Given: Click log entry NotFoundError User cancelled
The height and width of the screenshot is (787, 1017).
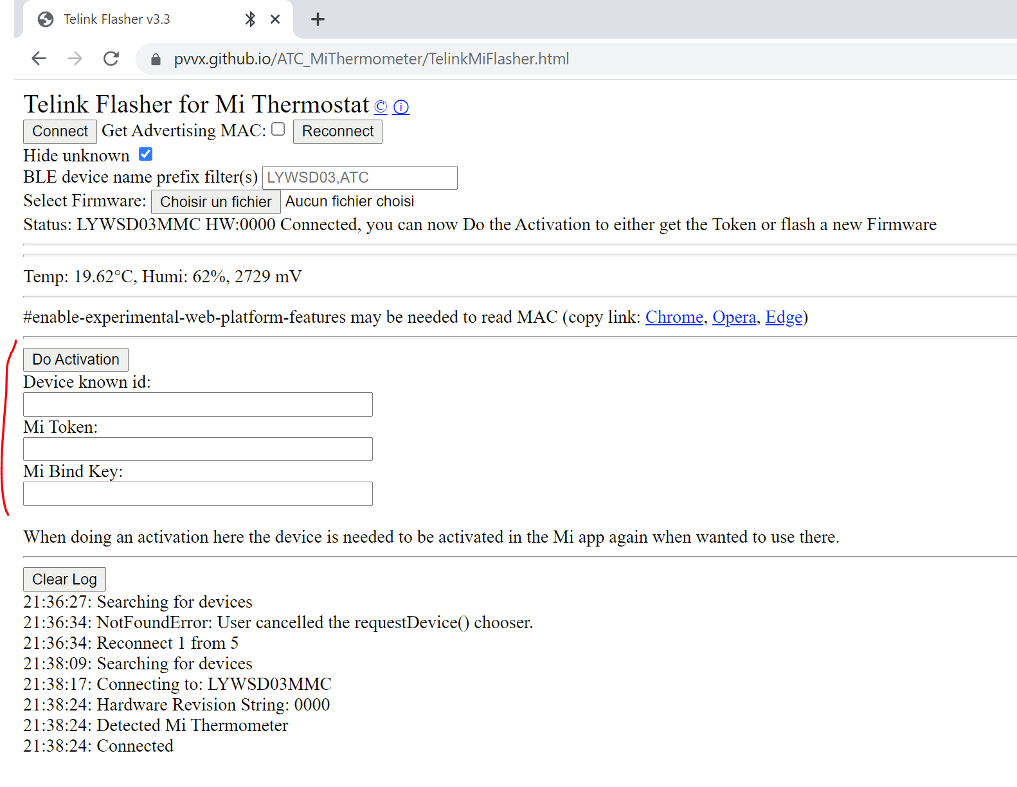Looking at the screenshot, I should pos(278,622).
